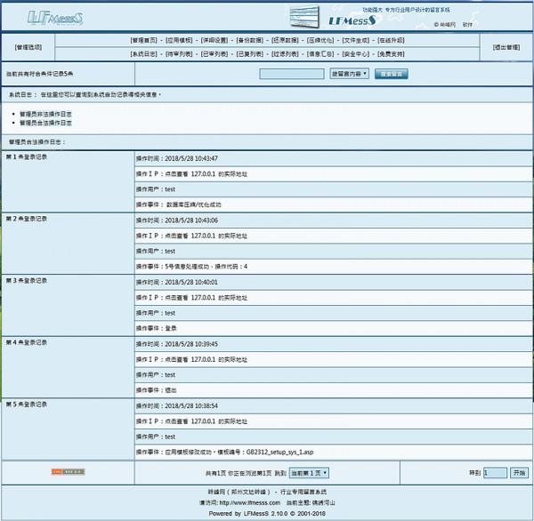Open the 管理首页 menu item
This screenshot has width=534, height=521.
(x=143, y=41)
